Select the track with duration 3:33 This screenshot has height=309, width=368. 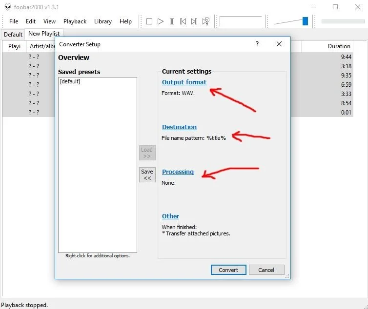tap(346, 94)
